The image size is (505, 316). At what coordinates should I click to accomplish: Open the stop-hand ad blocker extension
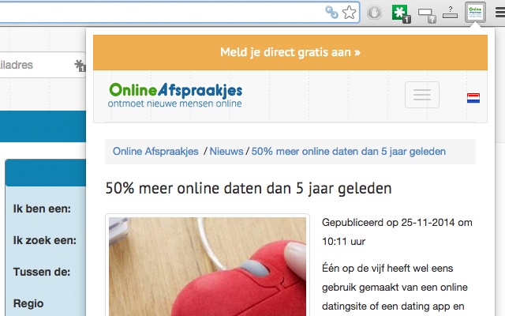[374, 13]
